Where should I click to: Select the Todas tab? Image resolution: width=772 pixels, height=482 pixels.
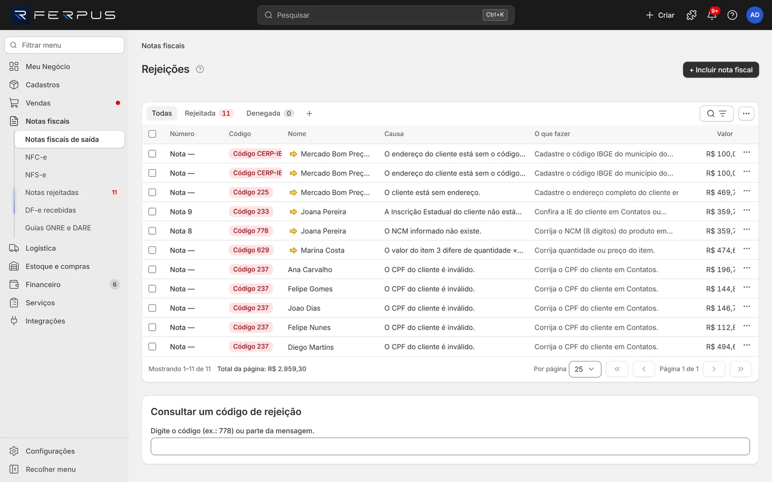point(162,113)
